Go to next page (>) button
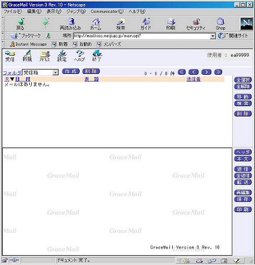Screen dimensions: 255x265 pyautogui.click(x=206, y=72)
